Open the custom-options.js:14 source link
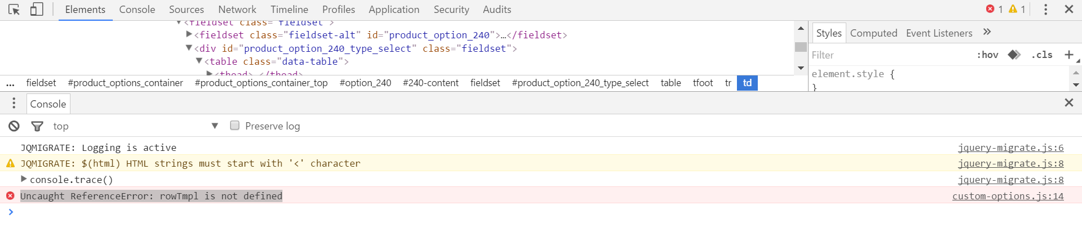The height and width of the screenshot is (250, 1082). 1008,196
